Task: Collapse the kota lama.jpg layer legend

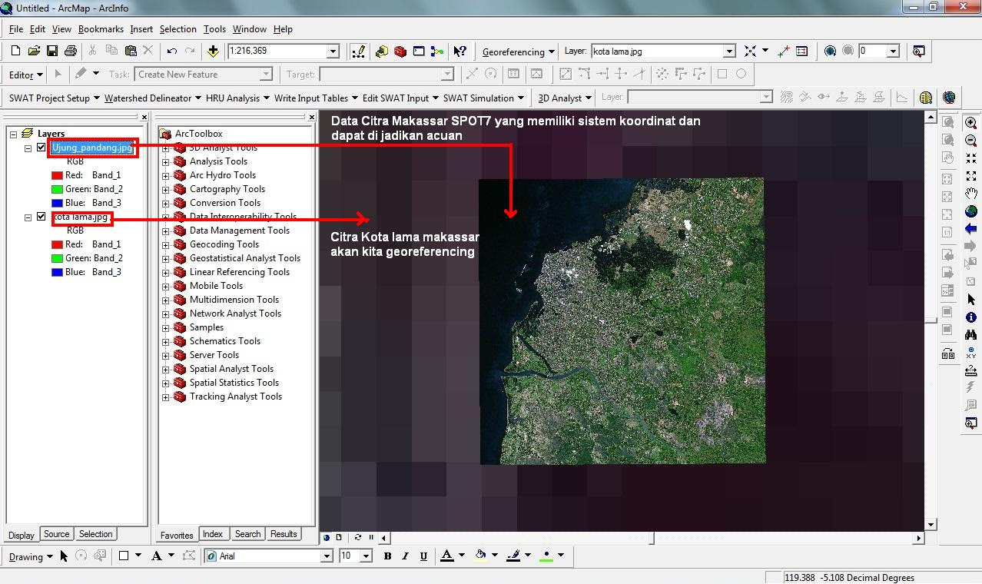Action: 28,217
